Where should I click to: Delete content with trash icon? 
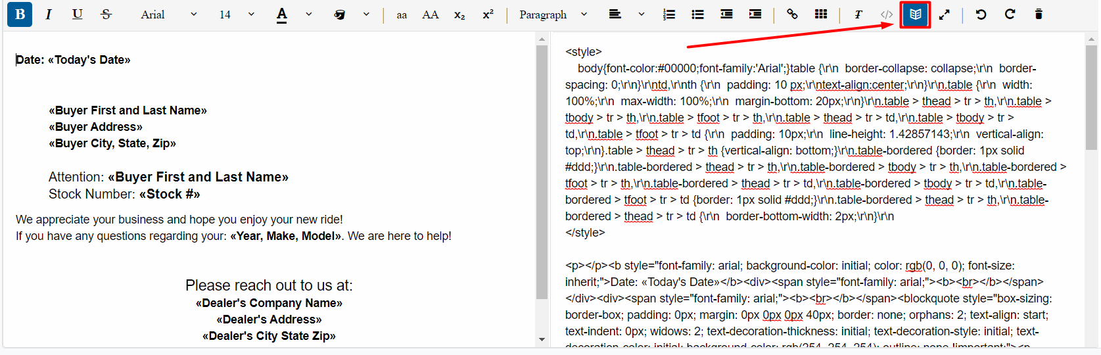[x=1039, y=14]
